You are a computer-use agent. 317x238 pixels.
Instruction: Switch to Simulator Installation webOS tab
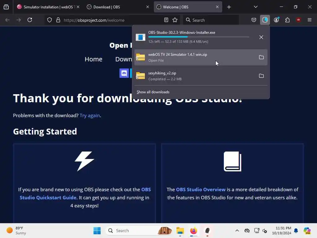(48, 7)
